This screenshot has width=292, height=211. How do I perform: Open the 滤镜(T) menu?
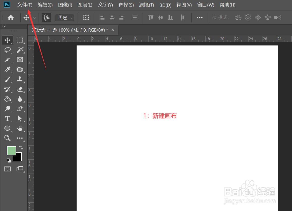coord(147,5)
